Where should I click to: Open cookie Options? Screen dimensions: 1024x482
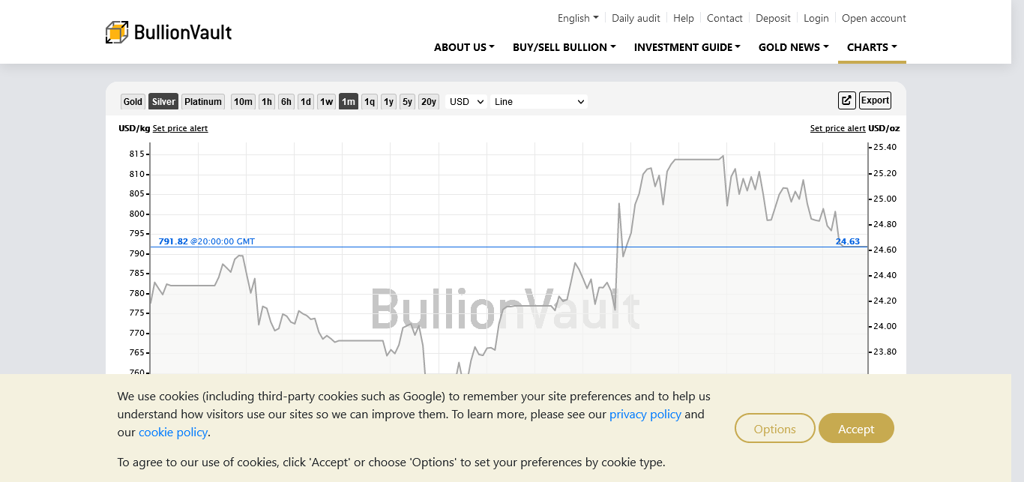pyautogui.click(x=774, y=429)
